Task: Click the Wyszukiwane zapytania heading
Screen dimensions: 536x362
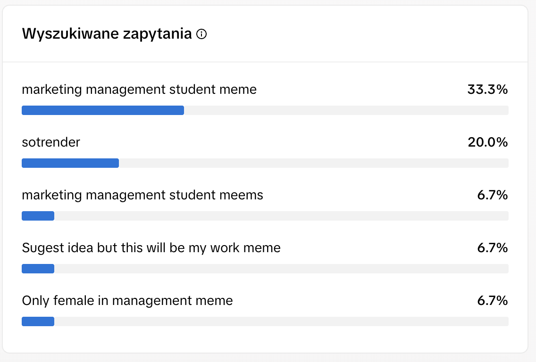Action: [x=107, y=34]
